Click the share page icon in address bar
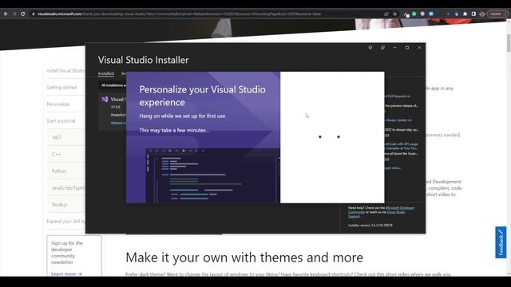 point(386,14)
